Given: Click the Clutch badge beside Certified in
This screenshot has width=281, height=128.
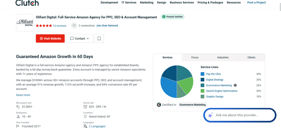Looking at the screenshot, I should pyautogui.click(x=159, y=105).
